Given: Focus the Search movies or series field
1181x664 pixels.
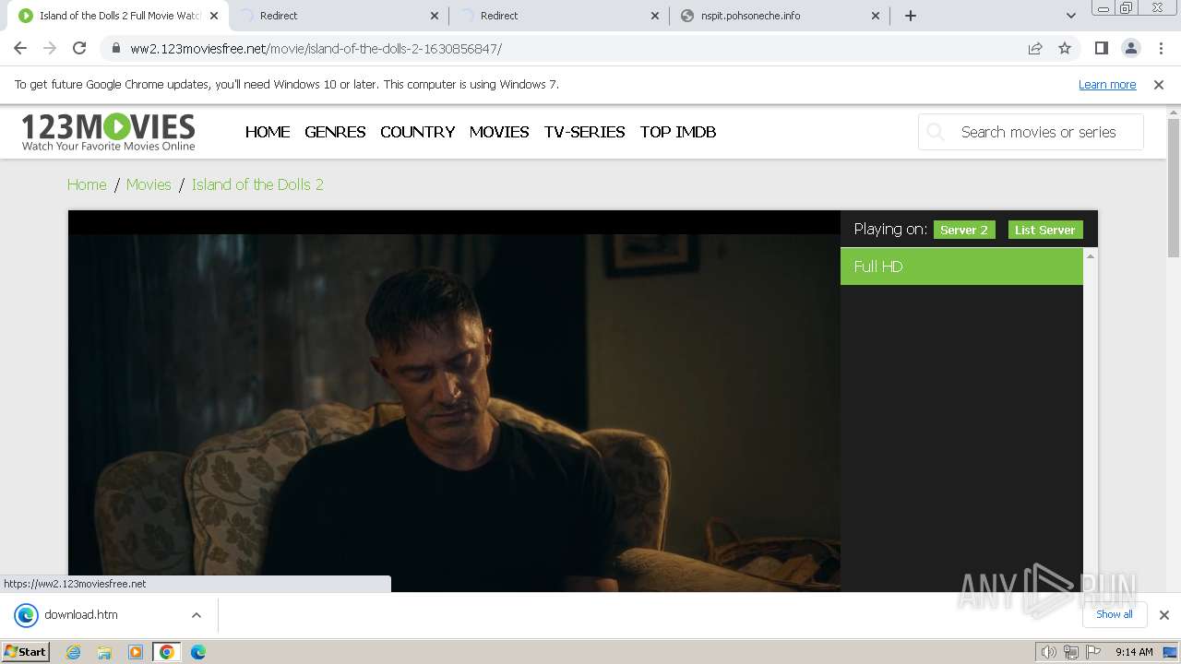Looking at the screenshot, I should [1031, 132].
